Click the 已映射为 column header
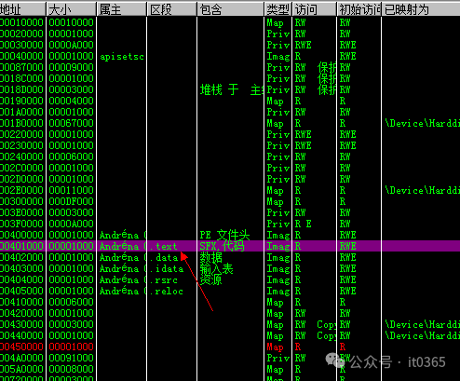Viewport: 460px width, 381px height. coord(421,9)
